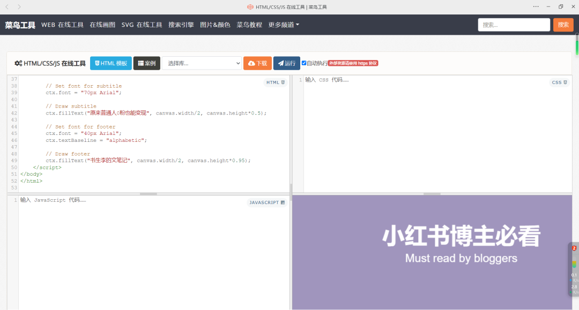Open the 选择库 library dropdown

[x=202, y=63]
